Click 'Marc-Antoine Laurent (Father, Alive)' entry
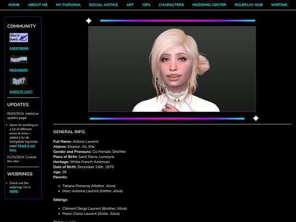Screen dimensions: 296x222 coord(93,191)
